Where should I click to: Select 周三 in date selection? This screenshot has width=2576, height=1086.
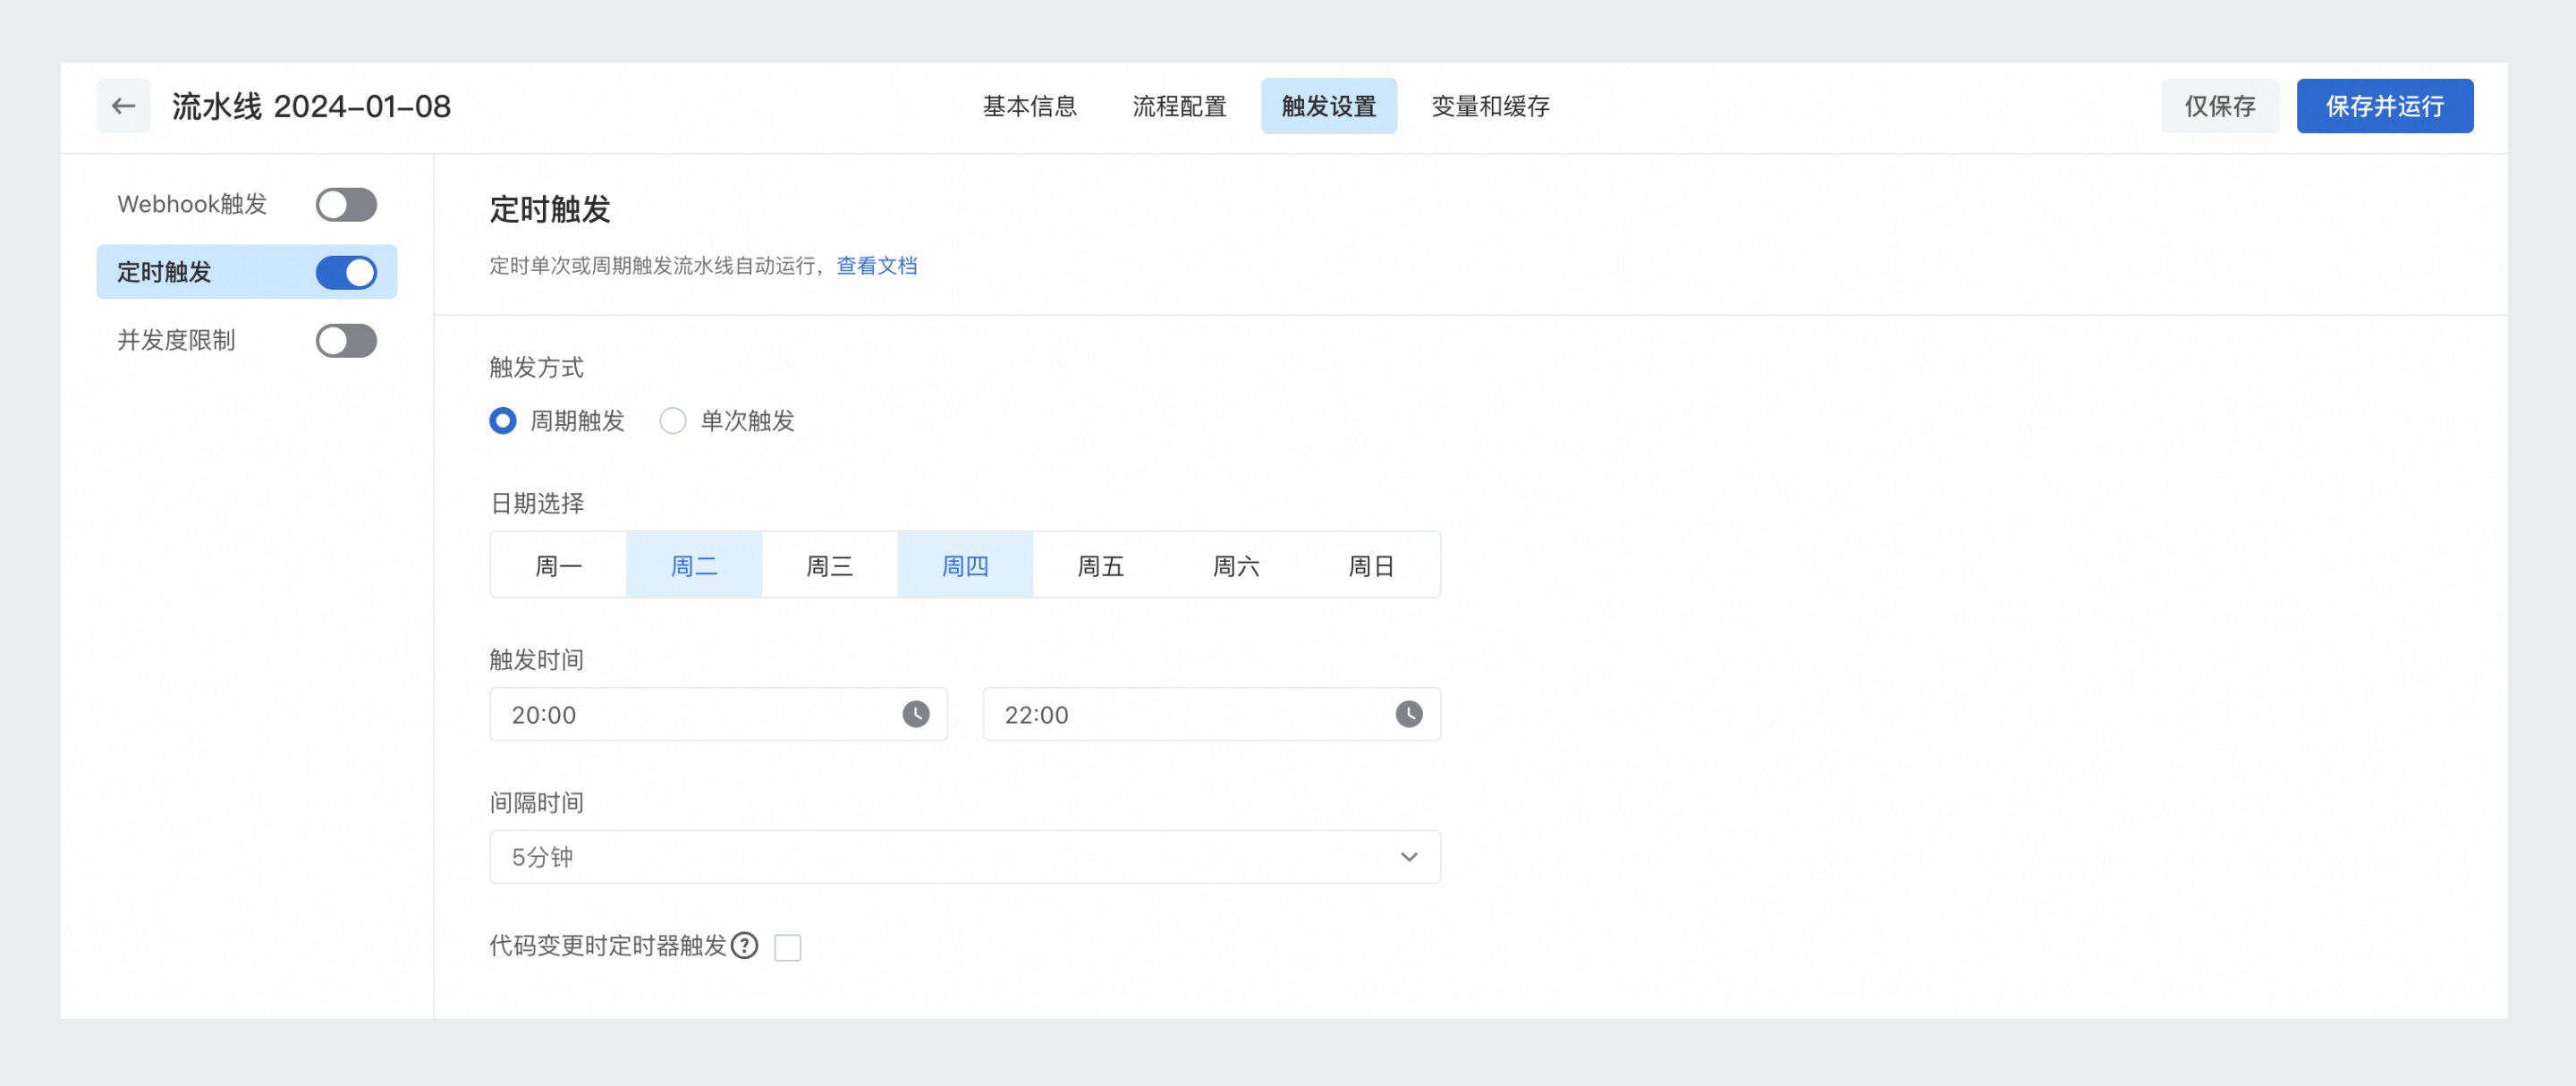click(829, 565)
